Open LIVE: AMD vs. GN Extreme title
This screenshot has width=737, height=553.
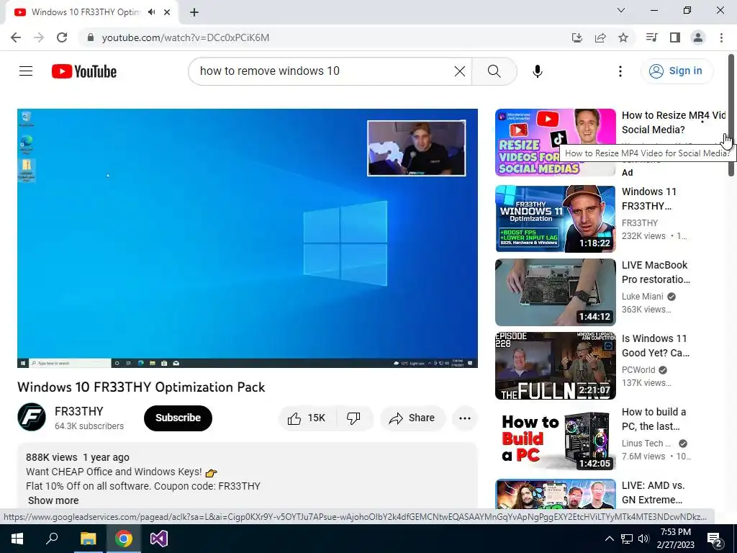pos(652,493)
